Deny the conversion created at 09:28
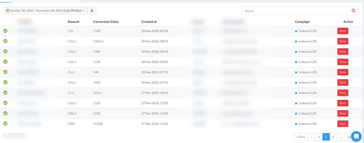This screenshot has height=143, width=364. [x=343, y=31]
